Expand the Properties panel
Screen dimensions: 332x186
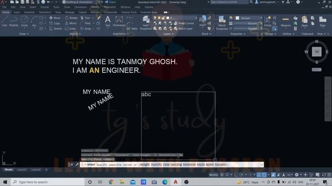pos(238,34)
